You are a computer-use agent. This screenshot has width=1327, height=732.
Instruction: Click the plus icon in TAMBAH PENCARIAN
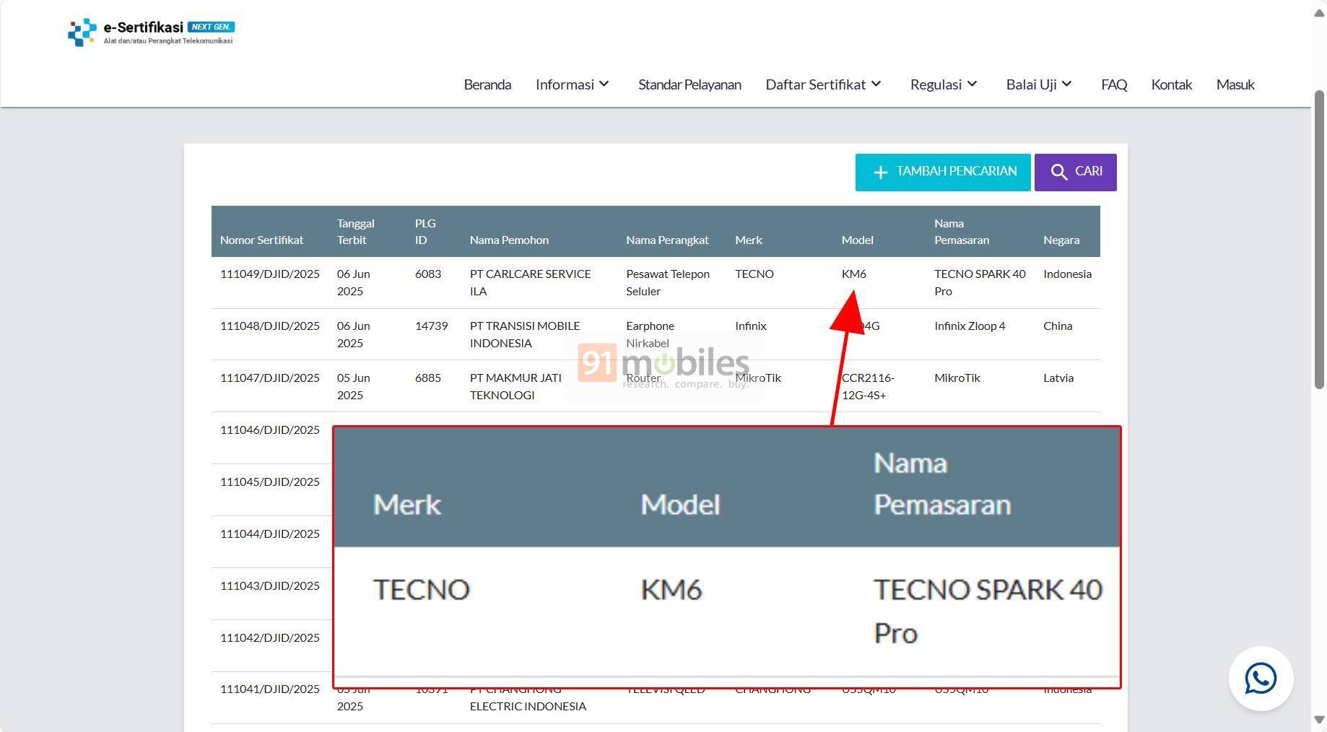880,173
